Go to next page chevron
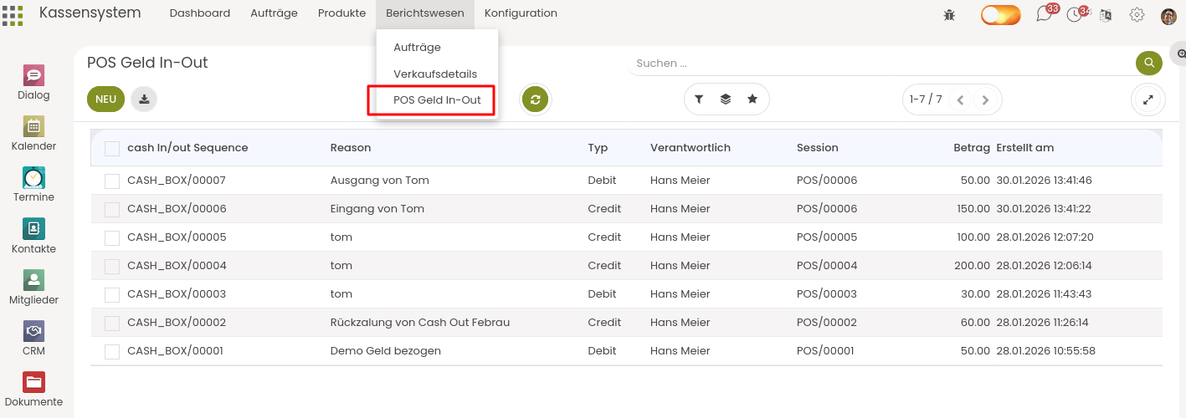Screen dimensions: 1186x418 (985, 100)
